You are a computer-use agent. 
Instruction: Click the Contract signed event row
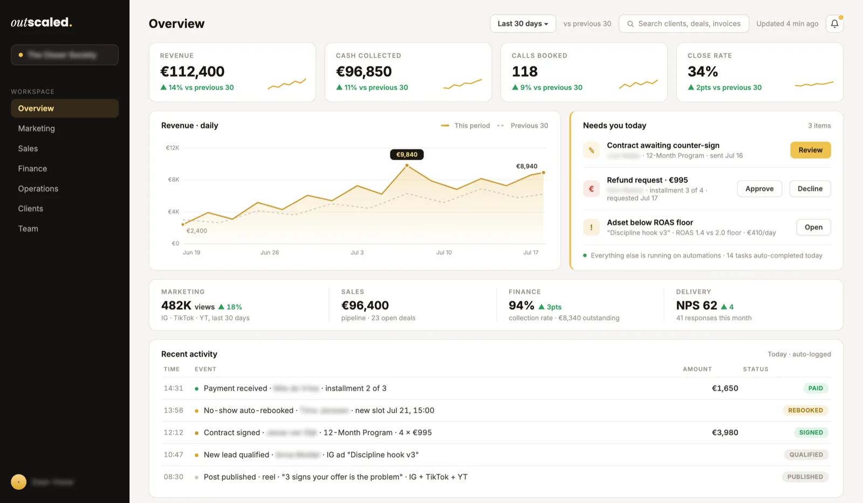496,432
